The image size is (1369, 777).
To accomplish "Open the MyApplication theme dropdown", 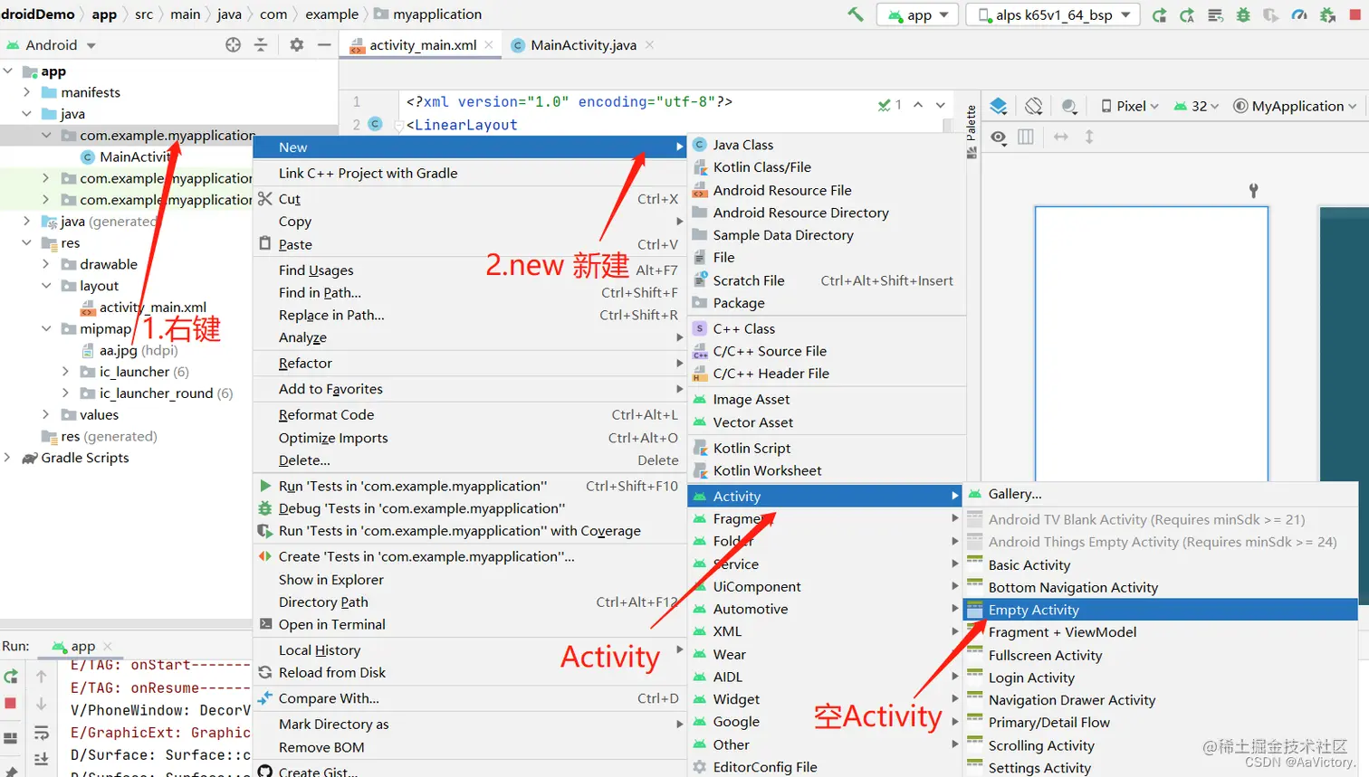I will coord(1295,106).
